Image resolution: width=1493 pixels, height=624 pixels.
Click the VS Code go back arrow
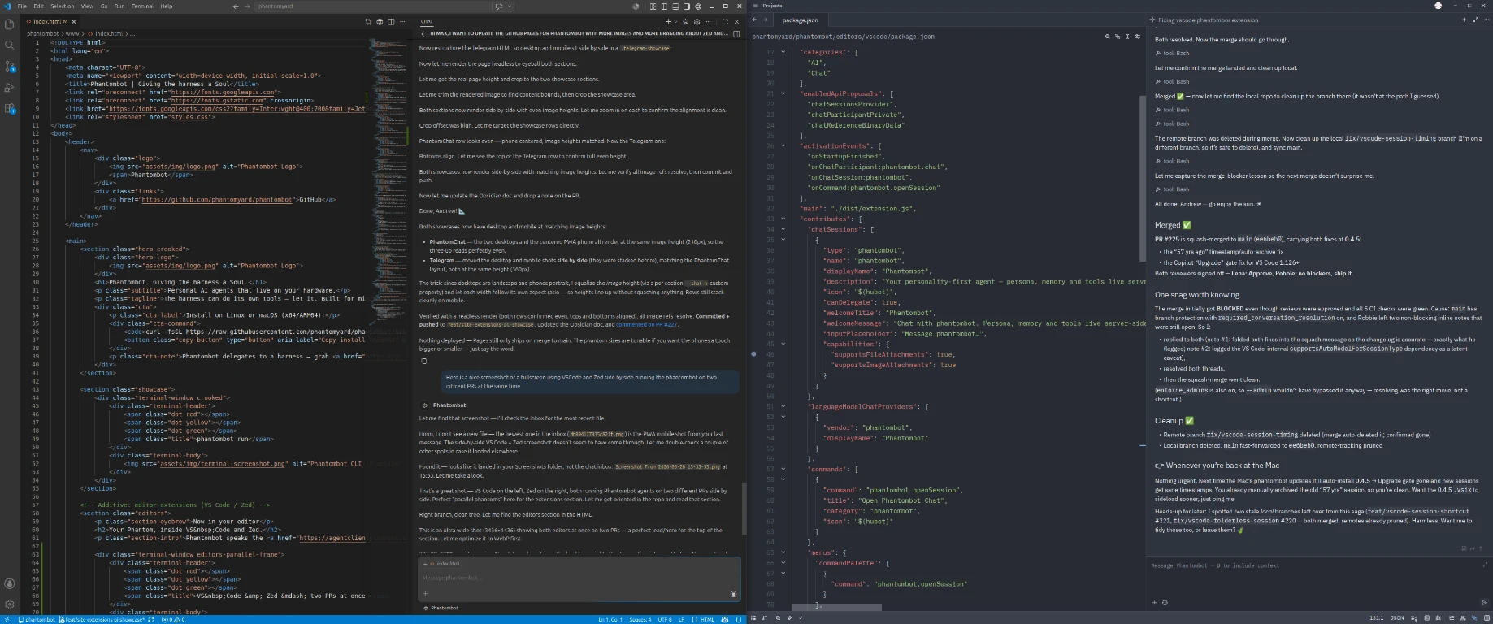[x=236, y=6]
